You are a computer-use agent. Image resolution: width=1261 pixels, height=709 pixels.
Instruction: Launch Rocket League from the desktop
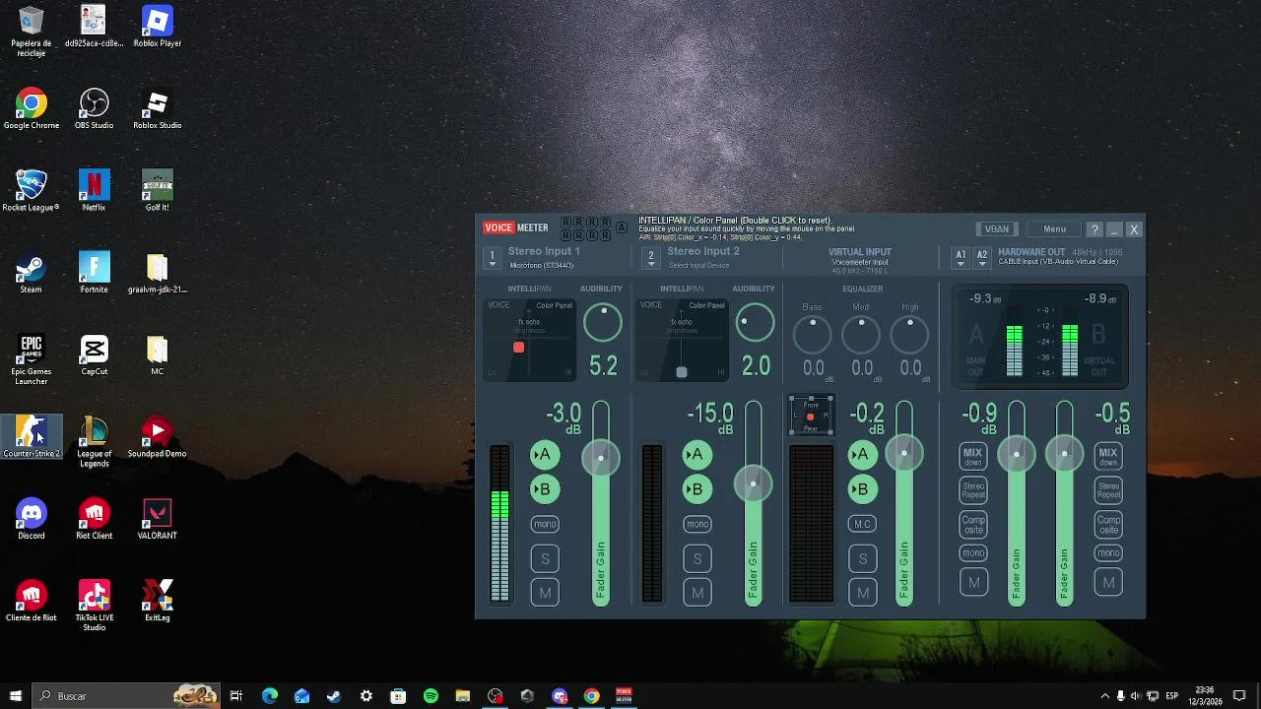(x=32, y=191)
